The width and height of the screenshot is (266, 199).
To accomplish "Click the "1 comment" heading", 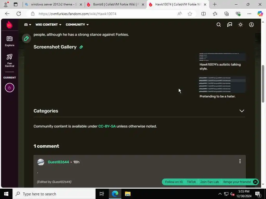I will click(x=46, y=146).
